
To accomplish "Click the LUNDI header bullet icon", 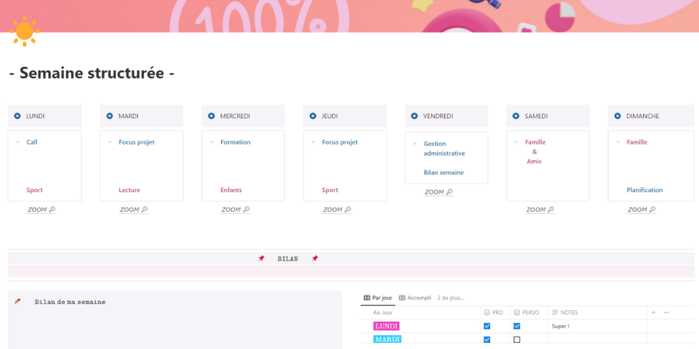I will 17,117.
